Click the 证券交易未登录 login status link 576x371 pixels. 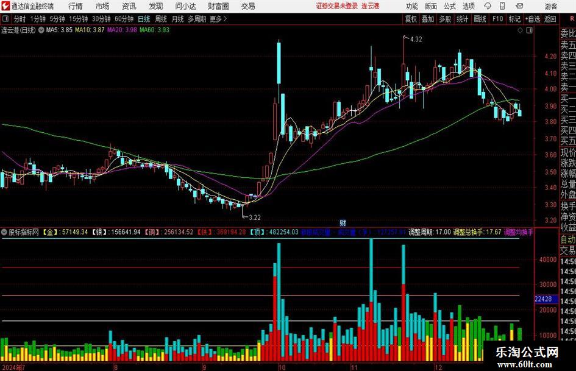[x=337, y=6]
